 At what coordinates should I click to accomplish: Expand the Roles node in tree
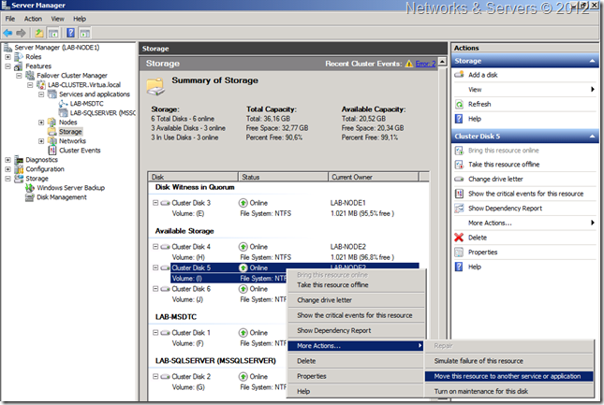(x=7, y=56)
